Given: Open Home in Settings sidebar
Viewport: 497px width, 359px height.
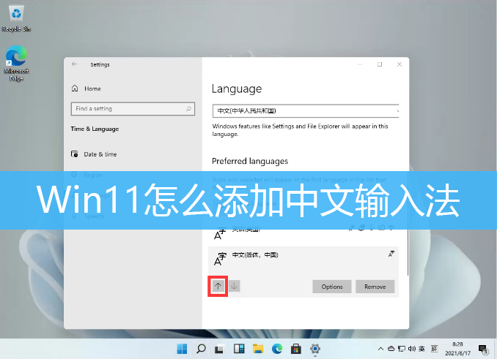Looking at the screenshot, I should pyautogui.click(x=92, y=88).
